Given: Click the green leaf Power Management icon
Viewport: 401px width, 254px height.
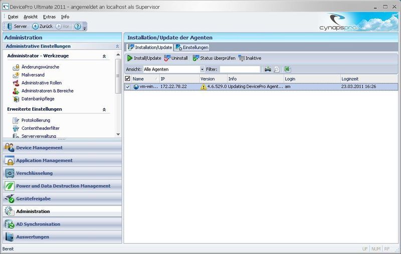Looking at the screenshot, I should pyautogui.click(x=10, y=186).
